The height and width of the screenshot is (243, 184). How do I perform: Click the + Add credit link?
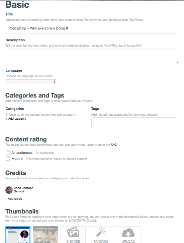pyautogui.click(x=14, y=199)
